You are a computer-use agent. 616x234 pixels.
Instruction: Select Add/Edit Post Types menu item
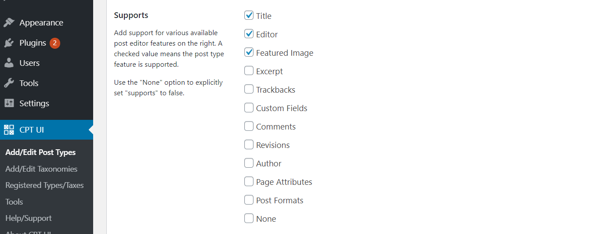[40, 152]
